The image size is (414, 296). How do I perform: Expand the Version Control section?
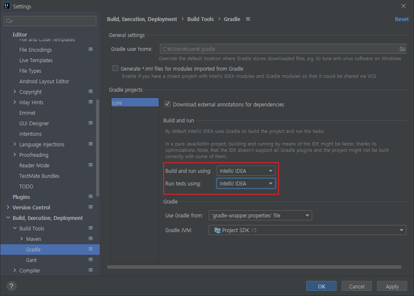click(x=8, y=207)
